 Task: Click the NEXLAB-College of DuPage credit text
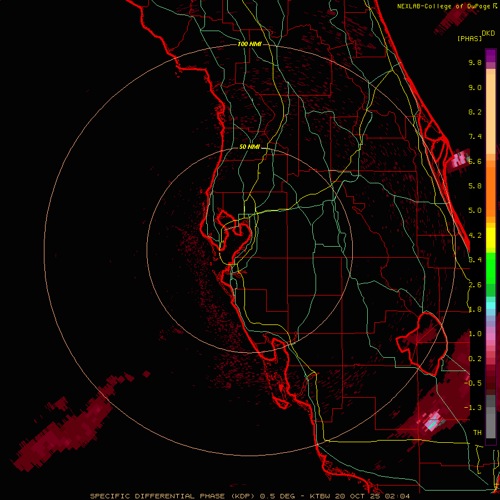click(x=447, y=6)
